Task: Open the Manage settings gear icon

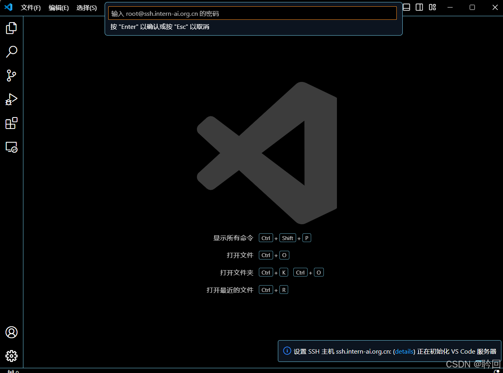Action: click(11, 356)
